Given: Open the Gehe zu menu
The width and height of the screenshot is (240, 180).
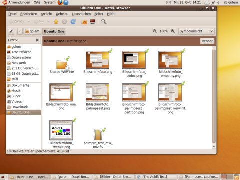Looking at the screenshot, I should 62,14.
